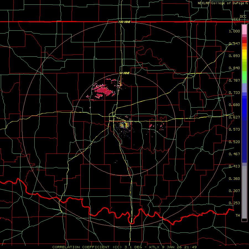Select the 0.787 scale value
Screen dimensions: 249x249
click(234, 80)
